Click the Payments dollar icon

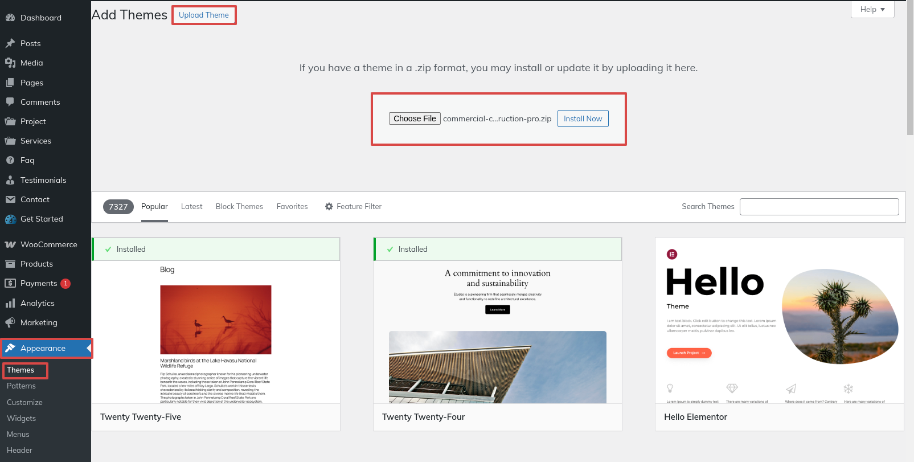tap(10, 283)
